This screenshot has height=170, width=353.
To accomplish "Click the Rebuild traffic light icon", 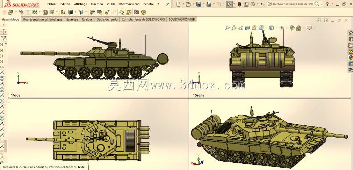I will (239, 4).
